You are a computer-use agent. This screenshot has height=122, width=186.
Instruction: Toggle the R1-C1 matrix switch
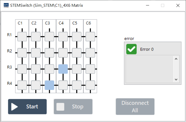point(22,37)
